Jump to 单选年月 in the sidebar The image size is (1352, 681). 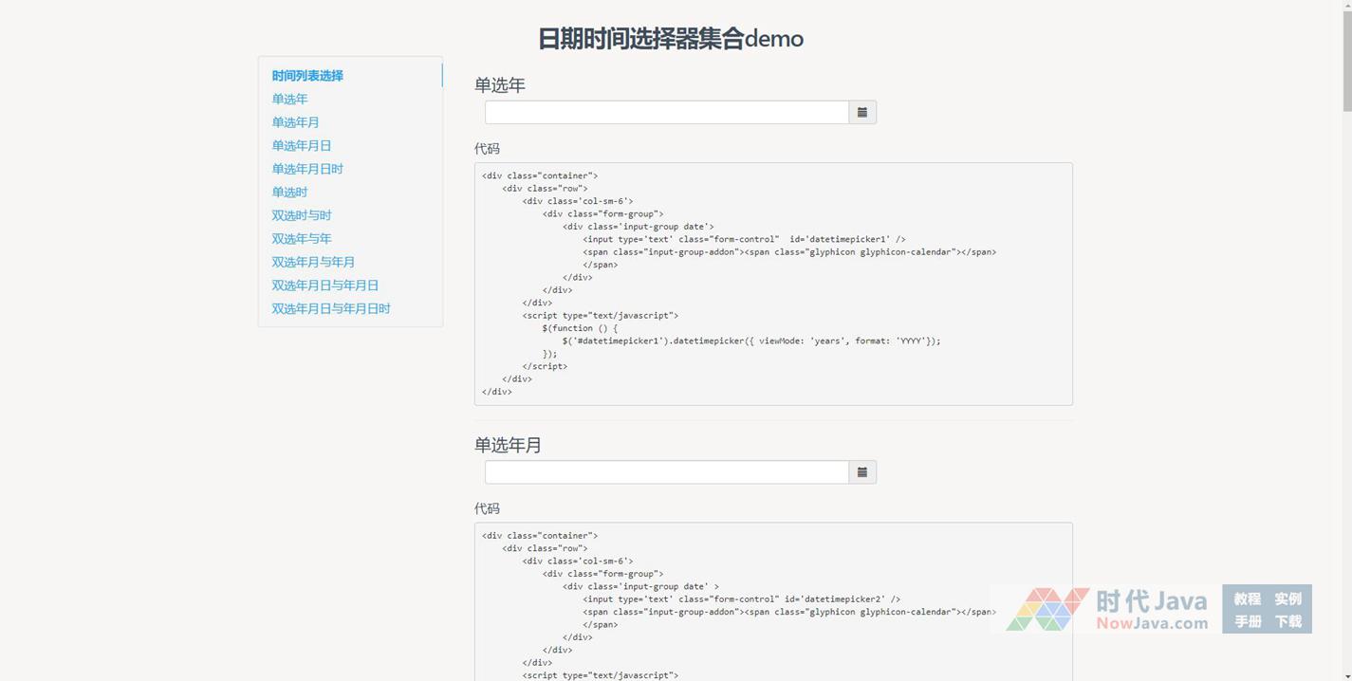coord(295,122)
